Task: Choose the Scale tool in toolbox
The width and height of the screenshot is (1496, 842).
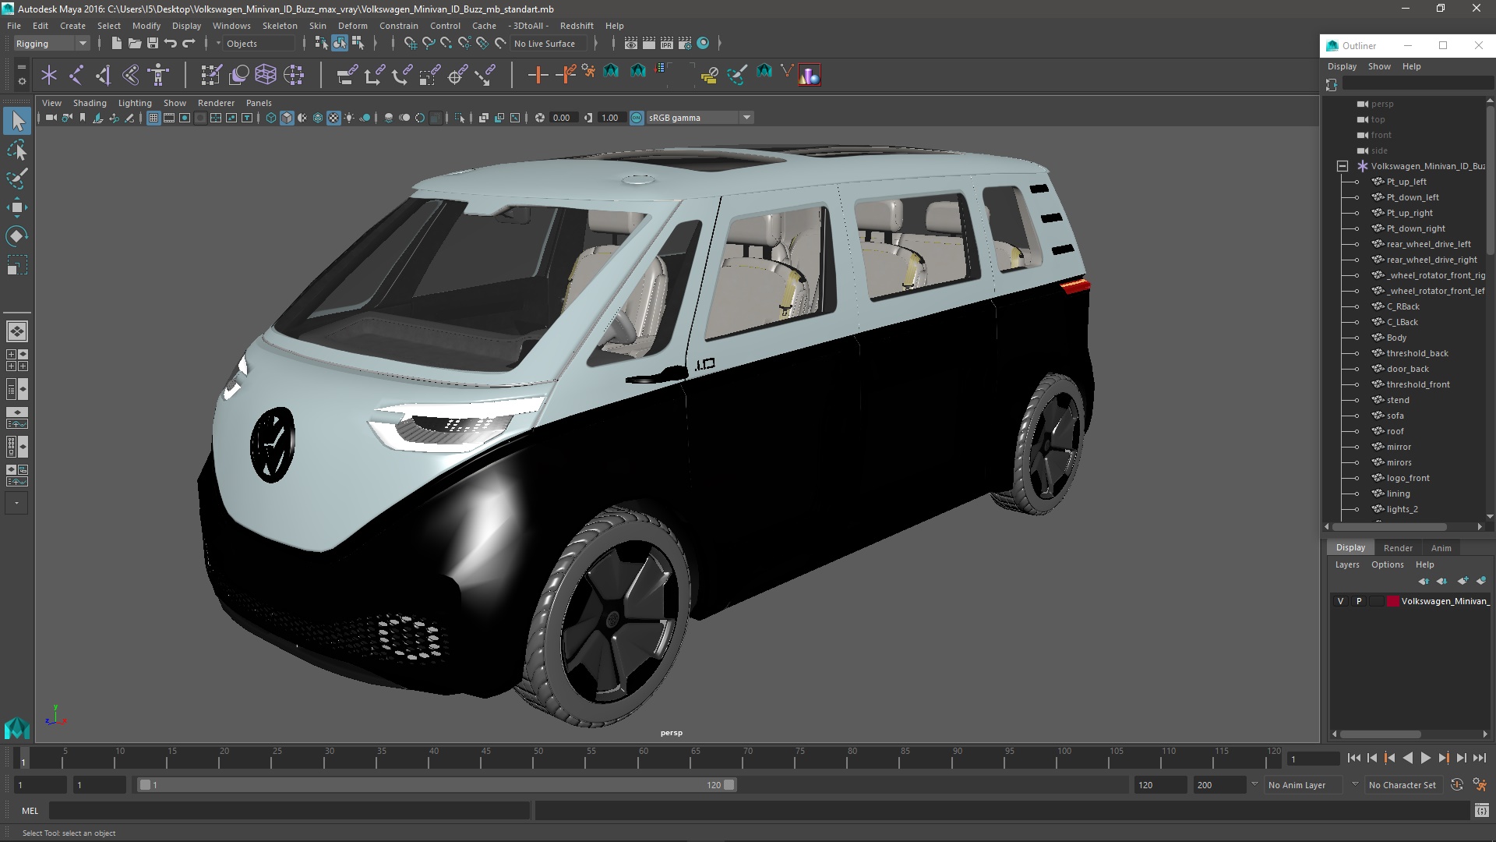Action: [x=17, y=265]
